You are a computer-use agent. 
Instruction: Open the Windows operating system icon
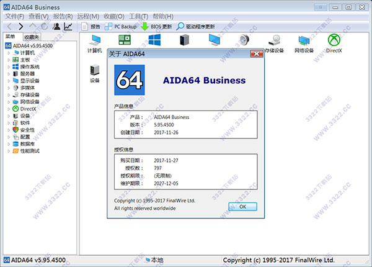click(x=154, y=40)
